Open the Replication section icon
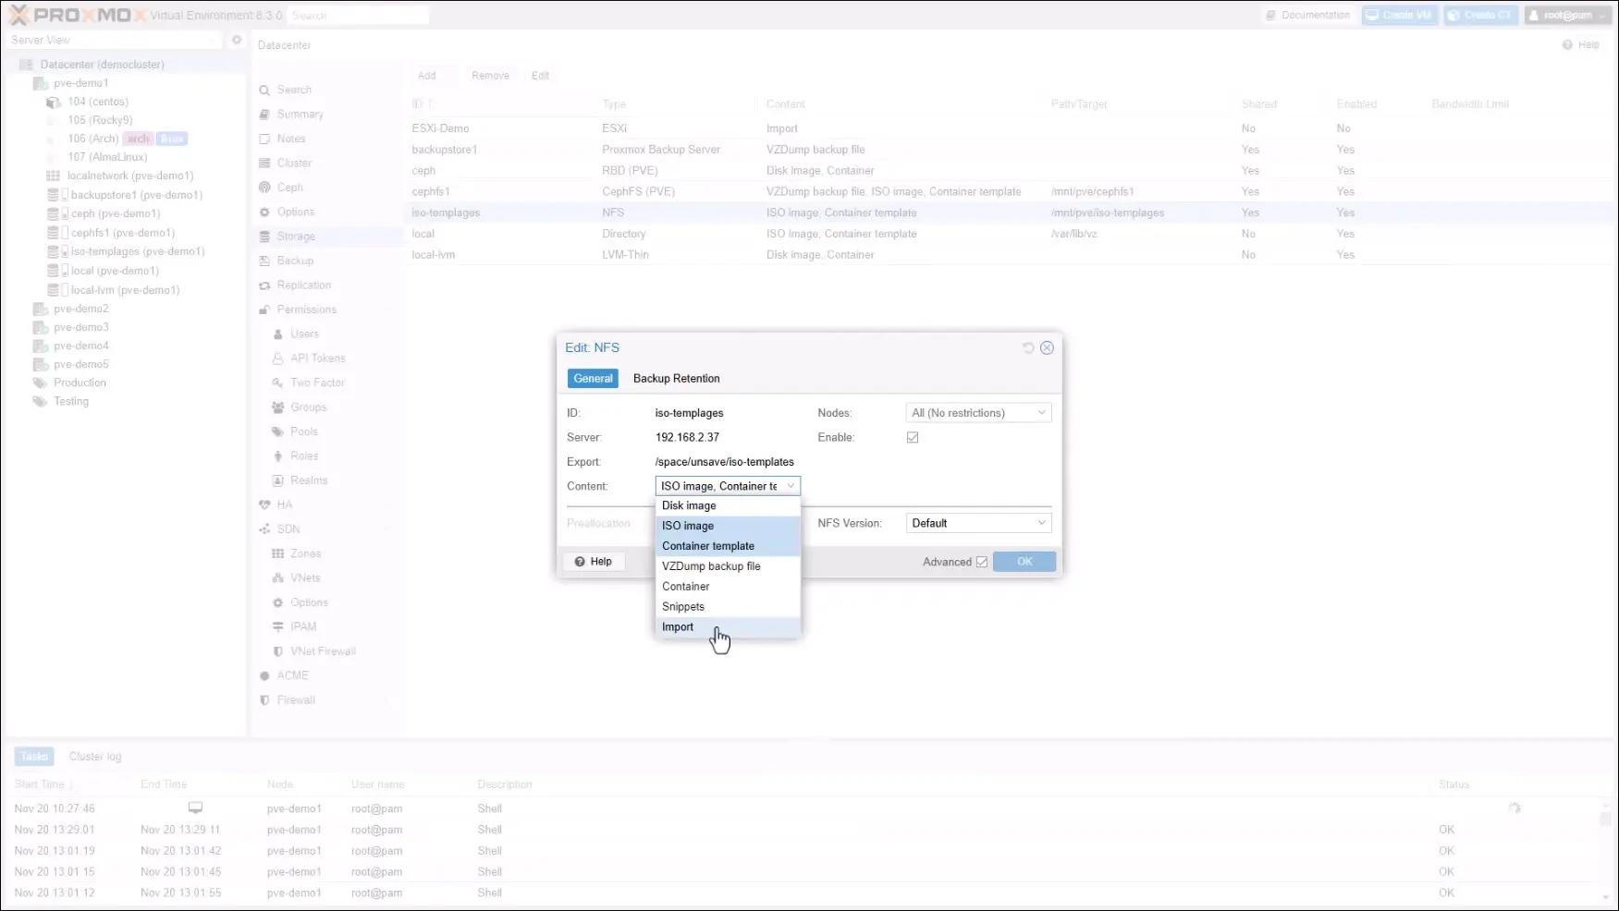The height and width of the screenshot is (911, 1619). 264,285
